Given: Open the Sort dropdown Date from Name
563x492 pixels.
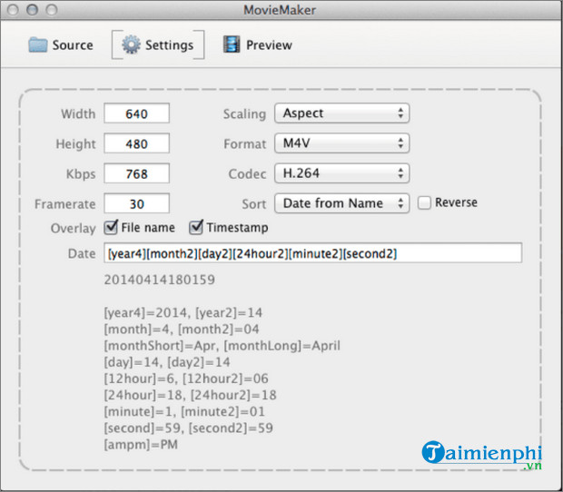Looking at the screenshot, I should click(x=341, y=203).
